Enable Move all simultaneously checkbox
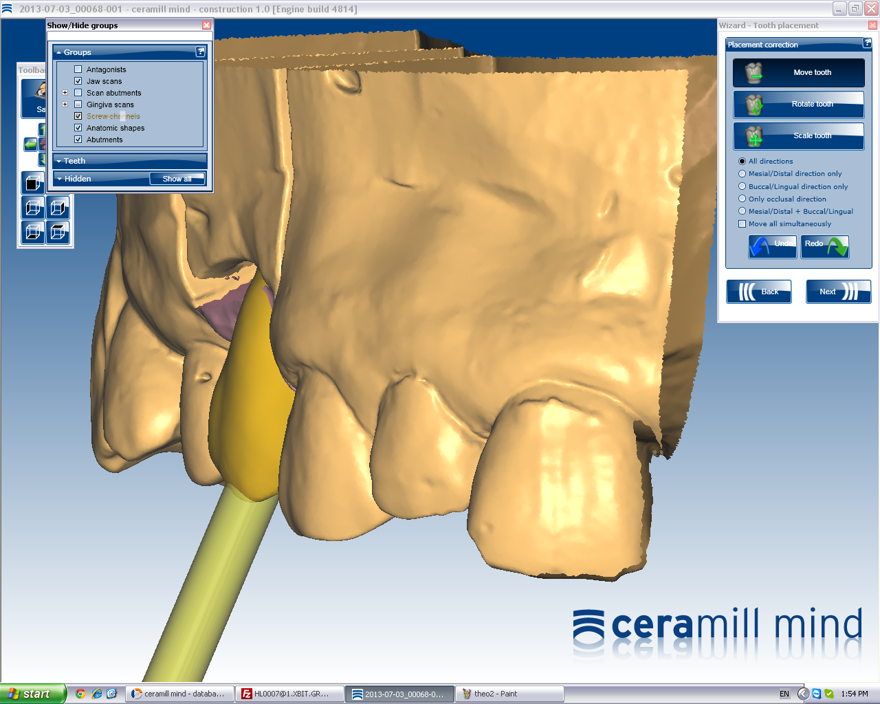The height and width of the screenshot is (704, 880). [x=742, y=224]
